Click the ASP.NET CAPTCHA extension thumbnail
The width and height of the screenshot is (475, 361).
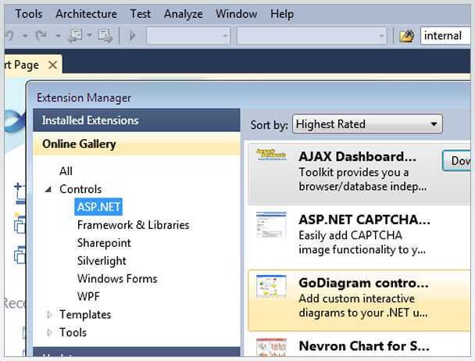[x=271, y=225]
